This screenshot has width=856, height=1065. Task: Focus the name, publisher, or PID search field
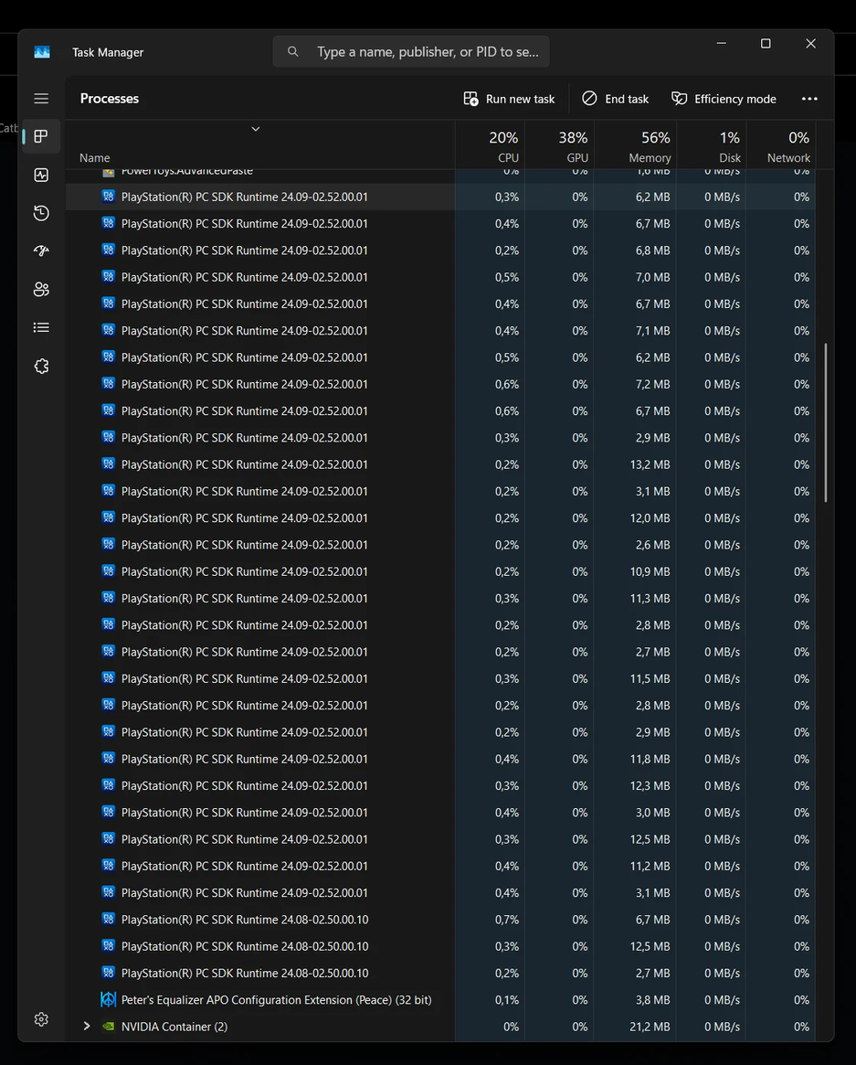click(x=411, y=51)
